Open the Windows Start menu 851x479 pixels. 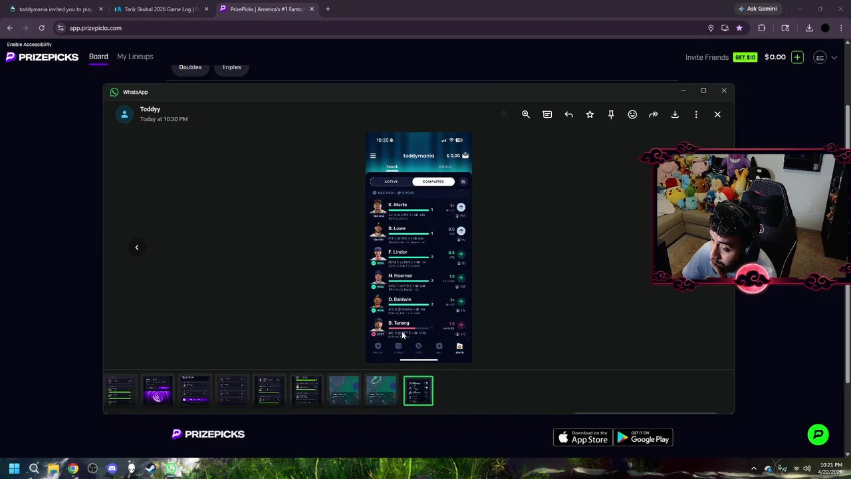14,468
